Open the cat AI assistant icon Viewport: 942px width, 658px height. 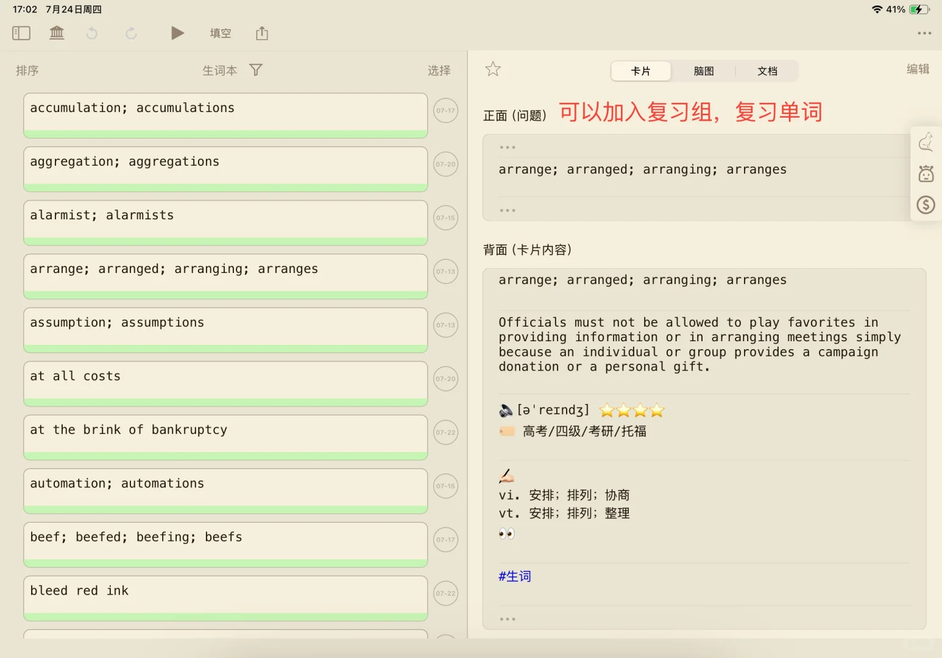click(x=926, y=141)
